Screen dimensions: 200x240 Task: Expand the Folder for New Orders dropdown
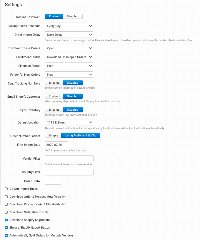69,75
